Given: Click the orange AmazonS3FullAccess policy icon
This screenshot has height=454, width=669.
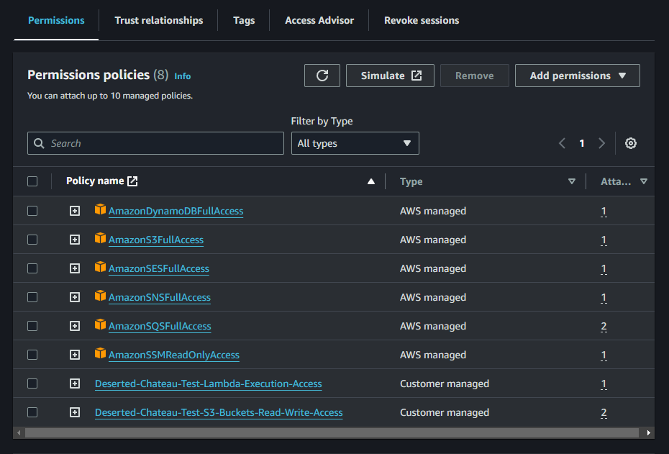Looking at the screenshot, I should (100, 239).
